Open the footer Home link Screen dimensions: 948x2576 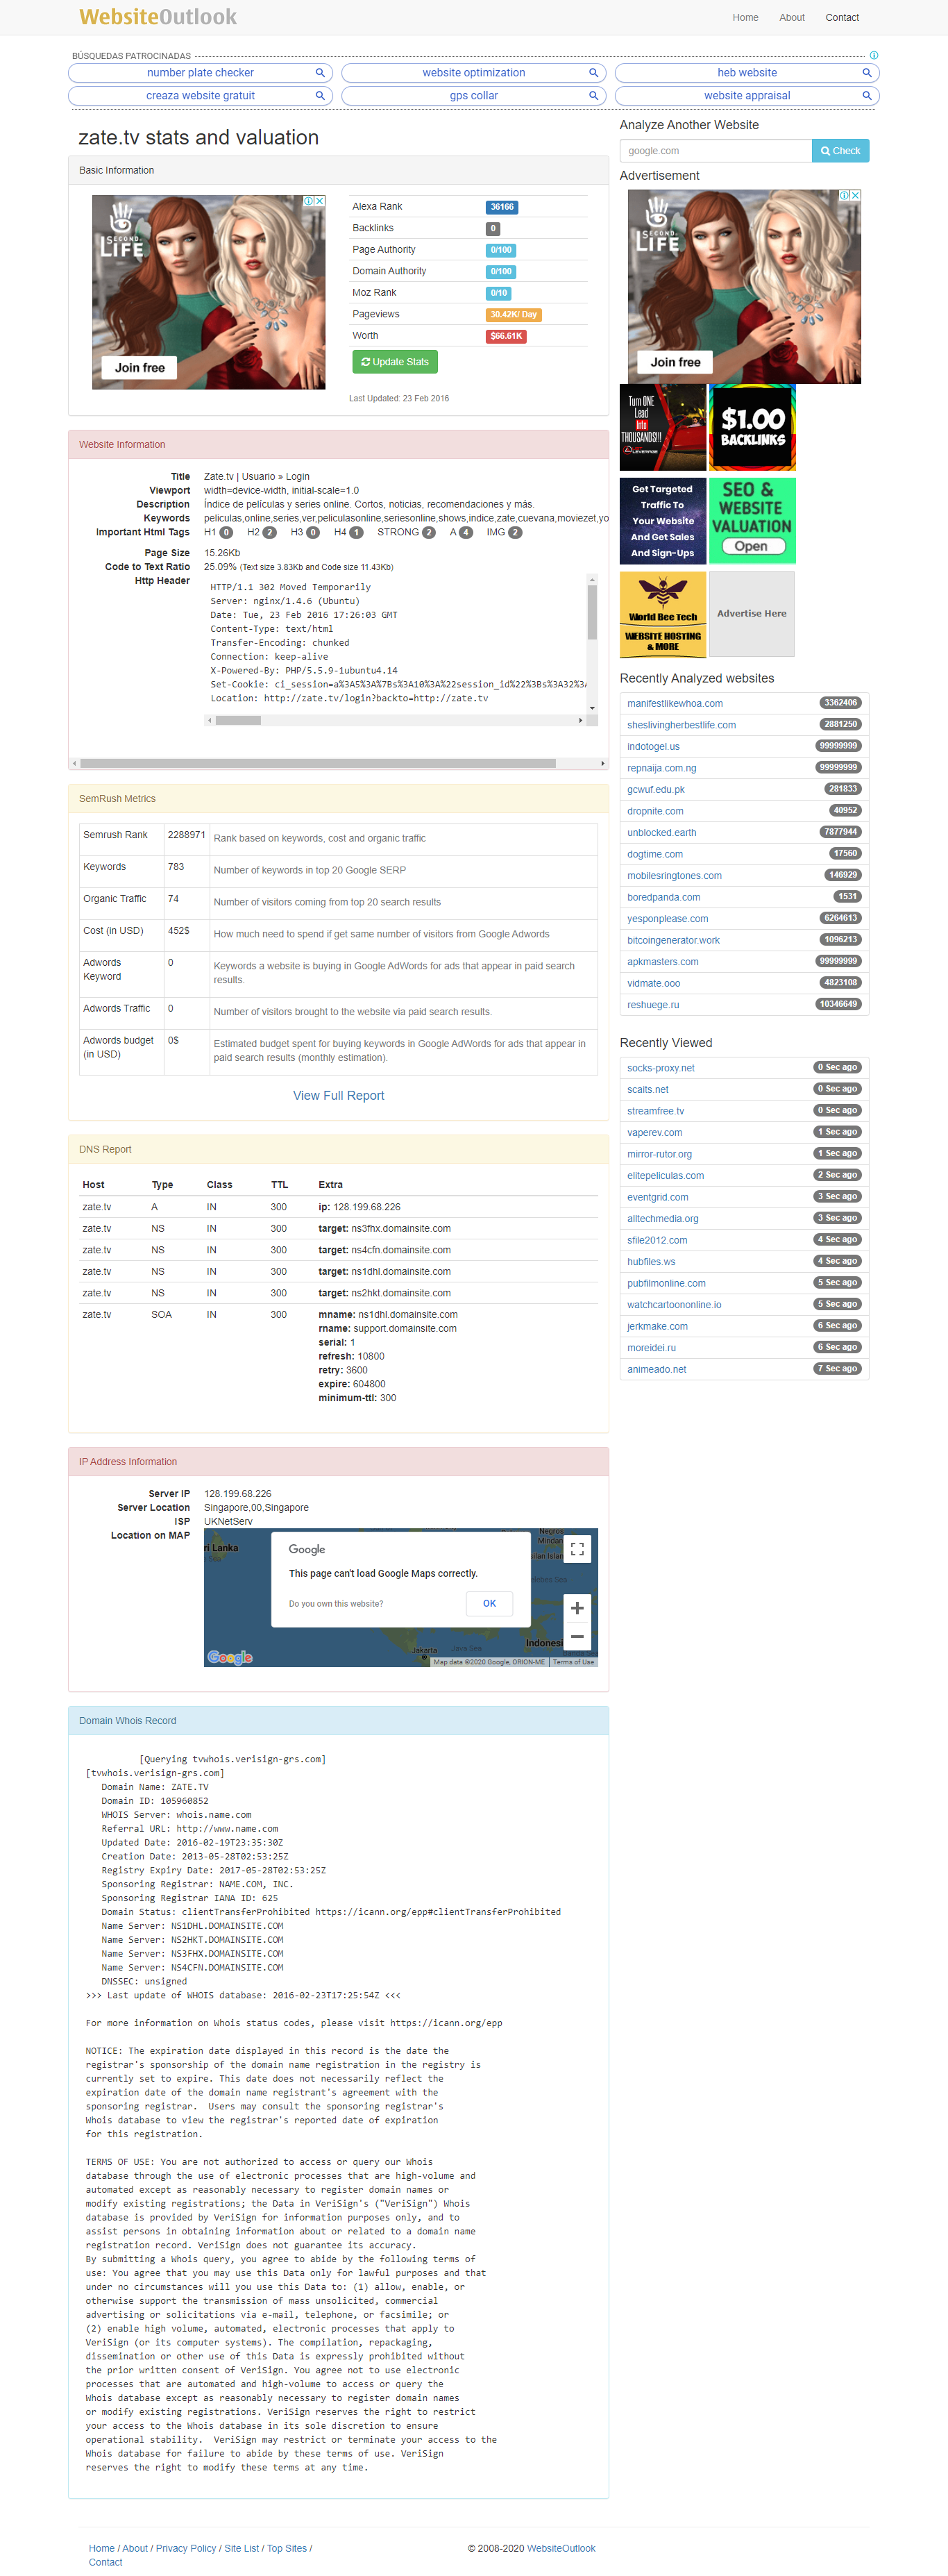tap(101, 2548)
